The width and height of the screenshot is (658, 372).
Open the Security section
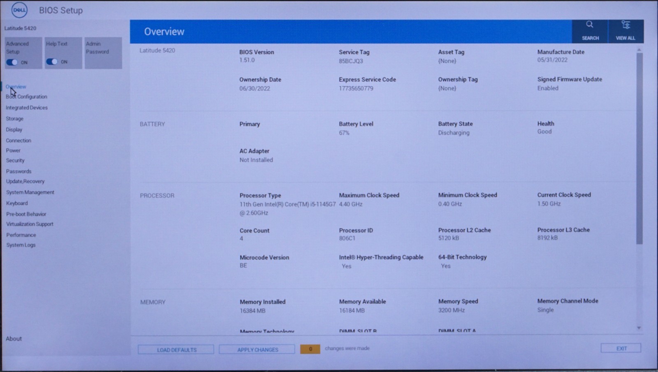15,160
